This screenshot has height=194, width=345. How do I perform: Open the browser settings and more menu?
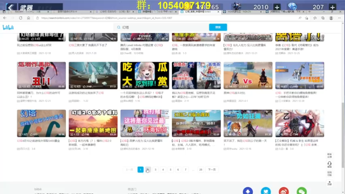(339, 18)
